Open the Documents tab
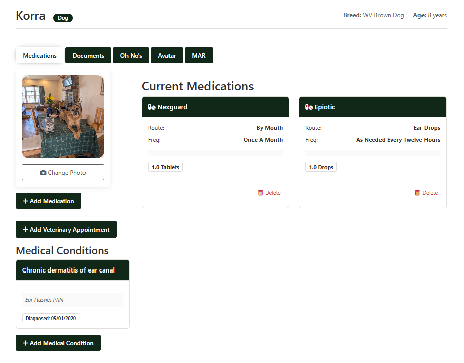 pos(88,55)
